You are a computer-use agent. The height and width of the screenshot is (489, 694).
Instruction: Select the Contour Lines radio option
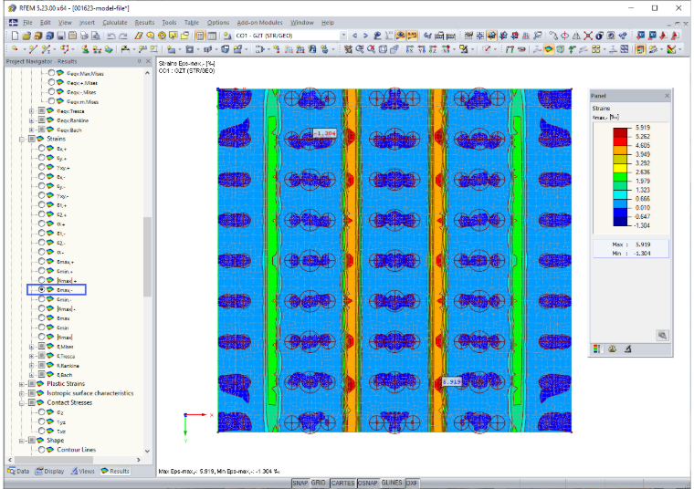[x=42, y=450]
